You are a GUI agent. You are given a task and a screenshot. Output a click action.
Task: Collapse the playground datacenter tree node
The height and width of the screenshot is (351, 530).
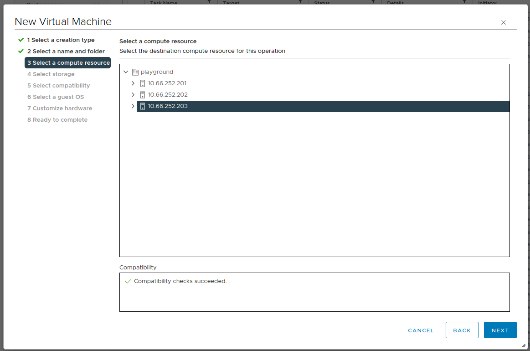126,72
